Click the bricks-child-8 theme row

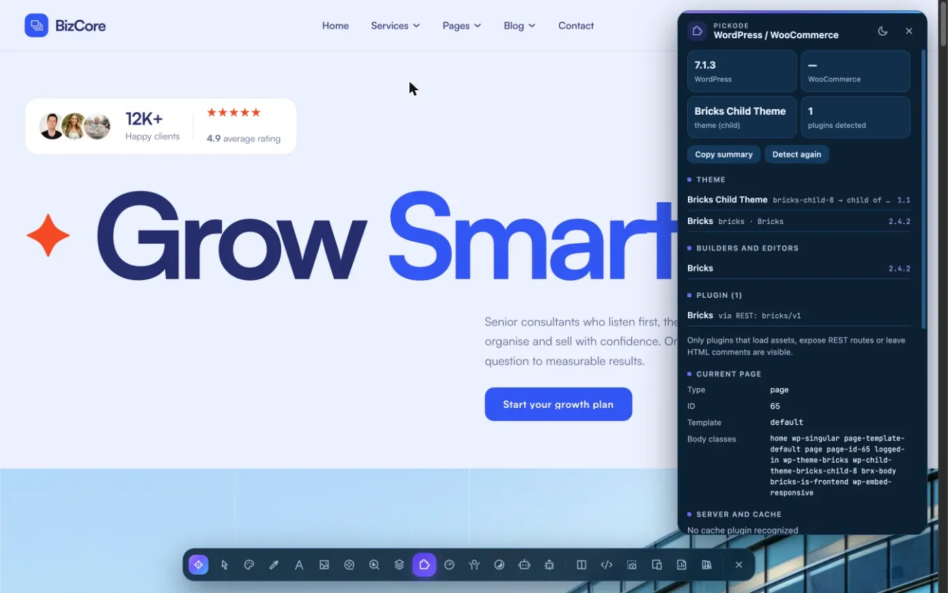[x=799, y=200]
